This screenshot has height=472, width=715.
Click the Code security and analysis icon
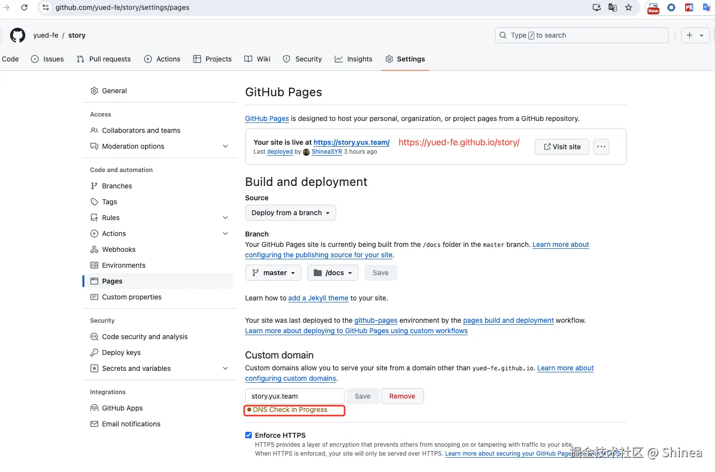click(x=94, y=337)
